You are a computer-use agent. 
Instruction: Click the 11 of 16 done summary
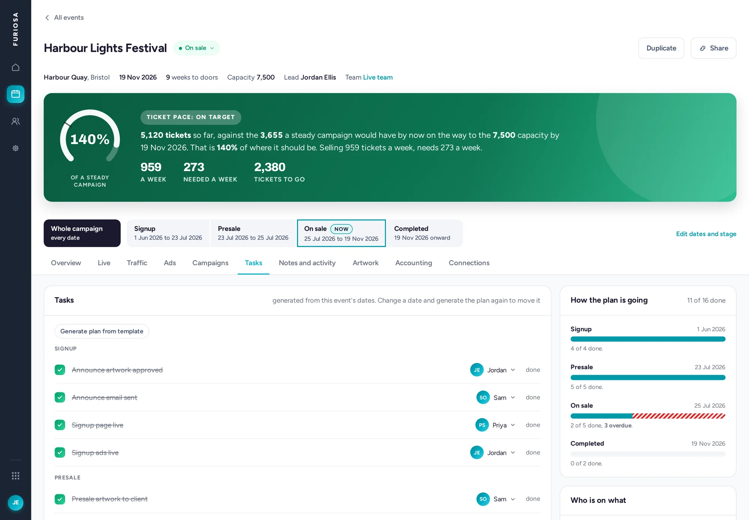[x=706, y=300]
